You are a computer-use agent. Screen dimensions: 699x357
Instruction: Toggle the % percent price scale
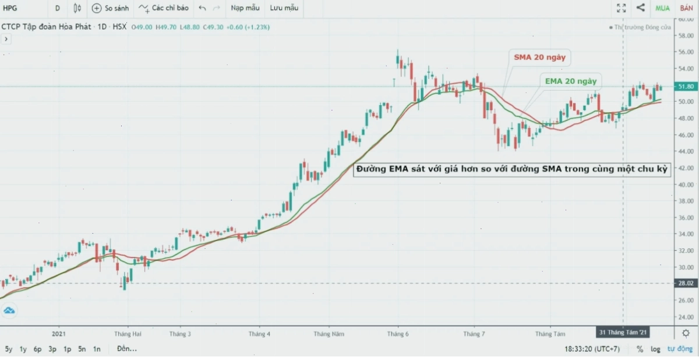click(640, 349)
